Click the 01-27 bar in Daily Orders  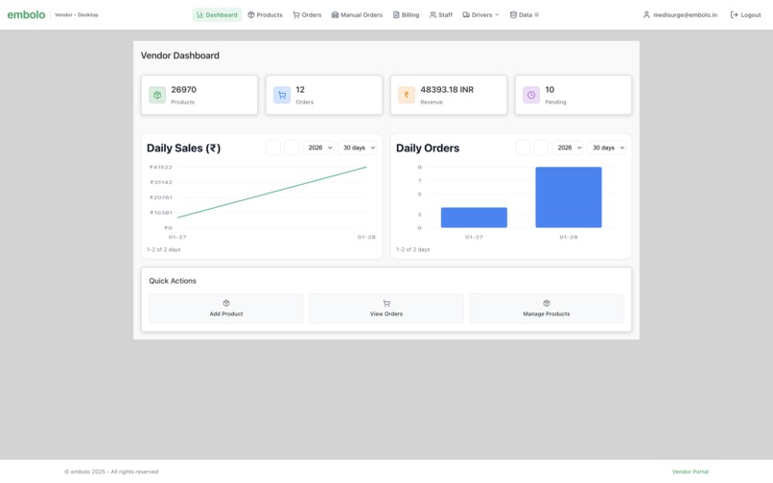[474, 218]
